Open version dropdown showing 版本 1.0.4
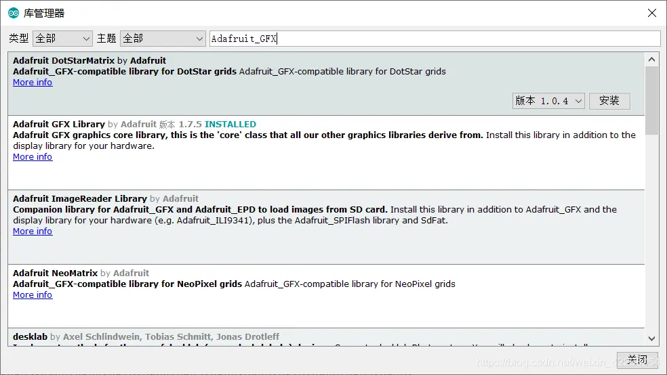Viewport: 667px width, 375px height. (x=548, y=101)
